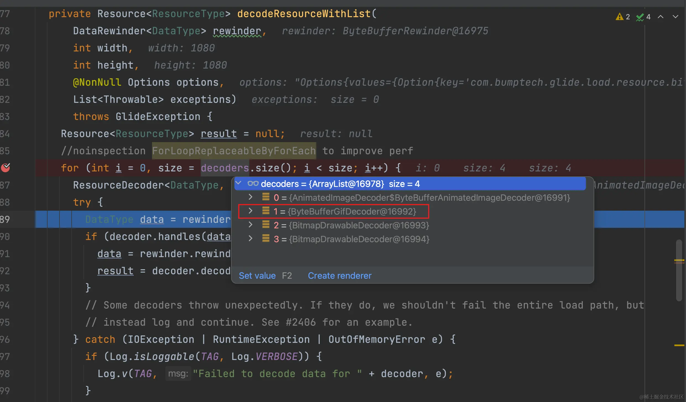The image size is (686, 402).
Task: Collapse the decoders ArrayList root node
Action: (x=238, y=183)
